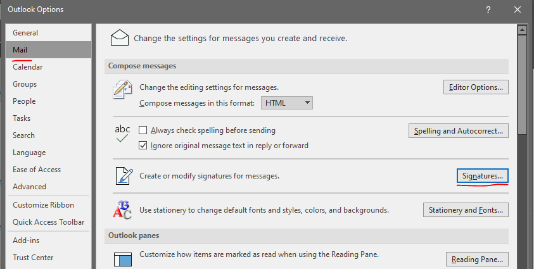
Task: Switch to the Calendar options category
Action: point(28,67)
